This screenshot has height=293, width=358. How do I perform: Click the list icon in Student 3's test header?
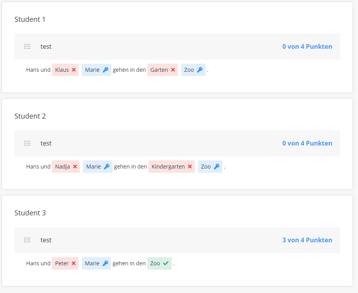click(27, 240)
